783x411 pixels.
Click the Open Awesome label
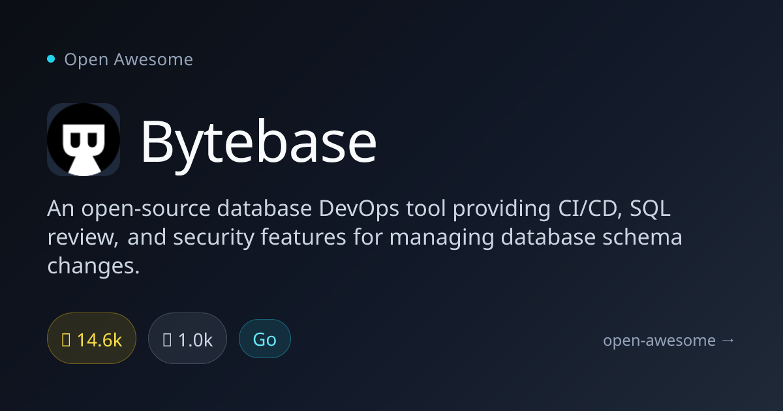coord(129,59)
